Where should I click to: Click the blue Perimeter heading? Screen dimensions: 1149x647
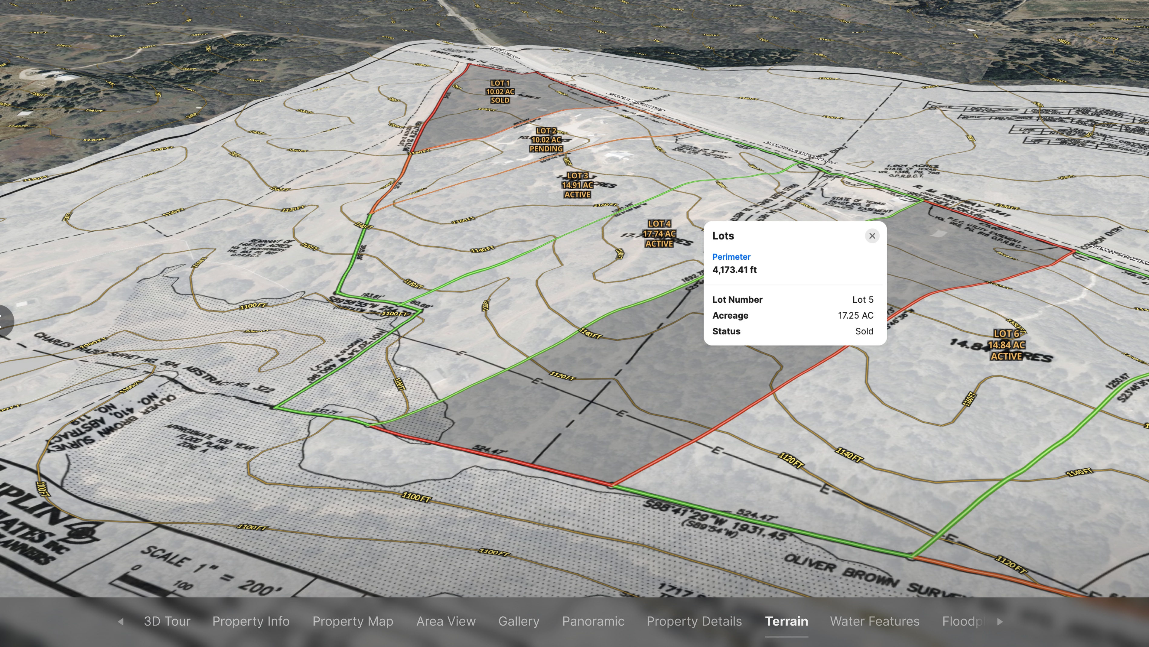[731, 257]
